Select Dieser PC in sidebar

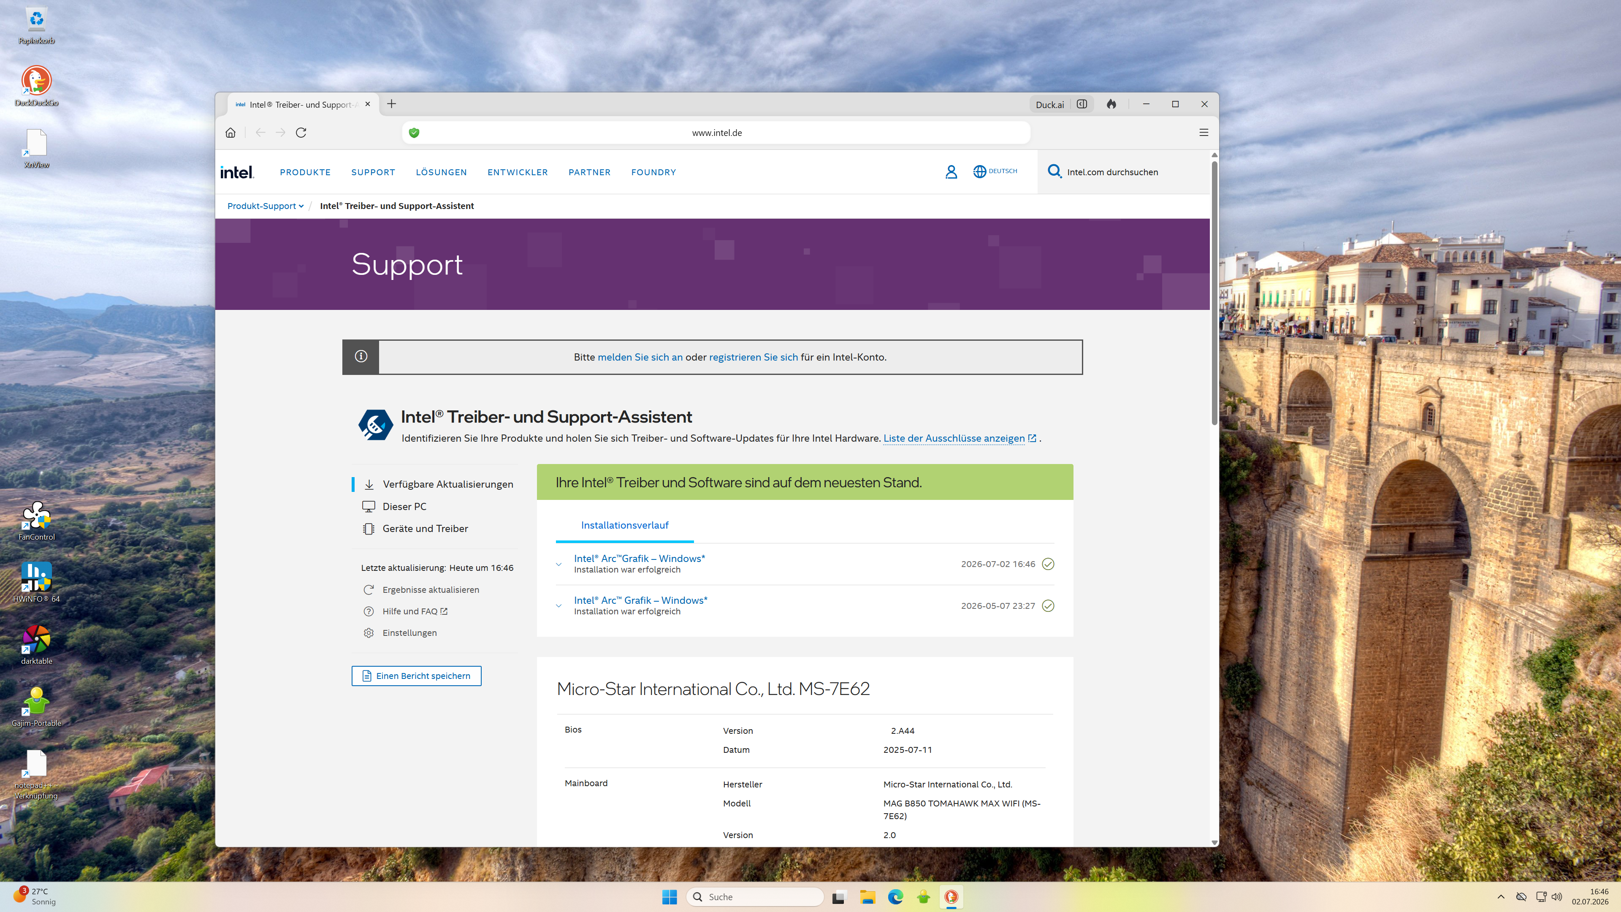(x=395, y=507)
